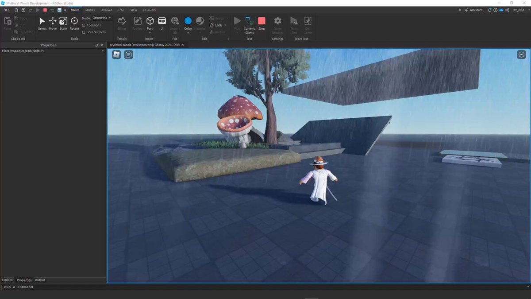The image size is (531, 299).
Task: Open the help question mark icon
Action: pos(495,10)
